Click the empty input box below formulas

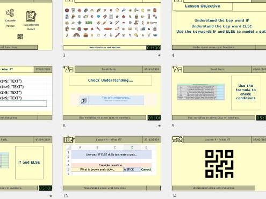pyautogui.click(x=23, y=104)
